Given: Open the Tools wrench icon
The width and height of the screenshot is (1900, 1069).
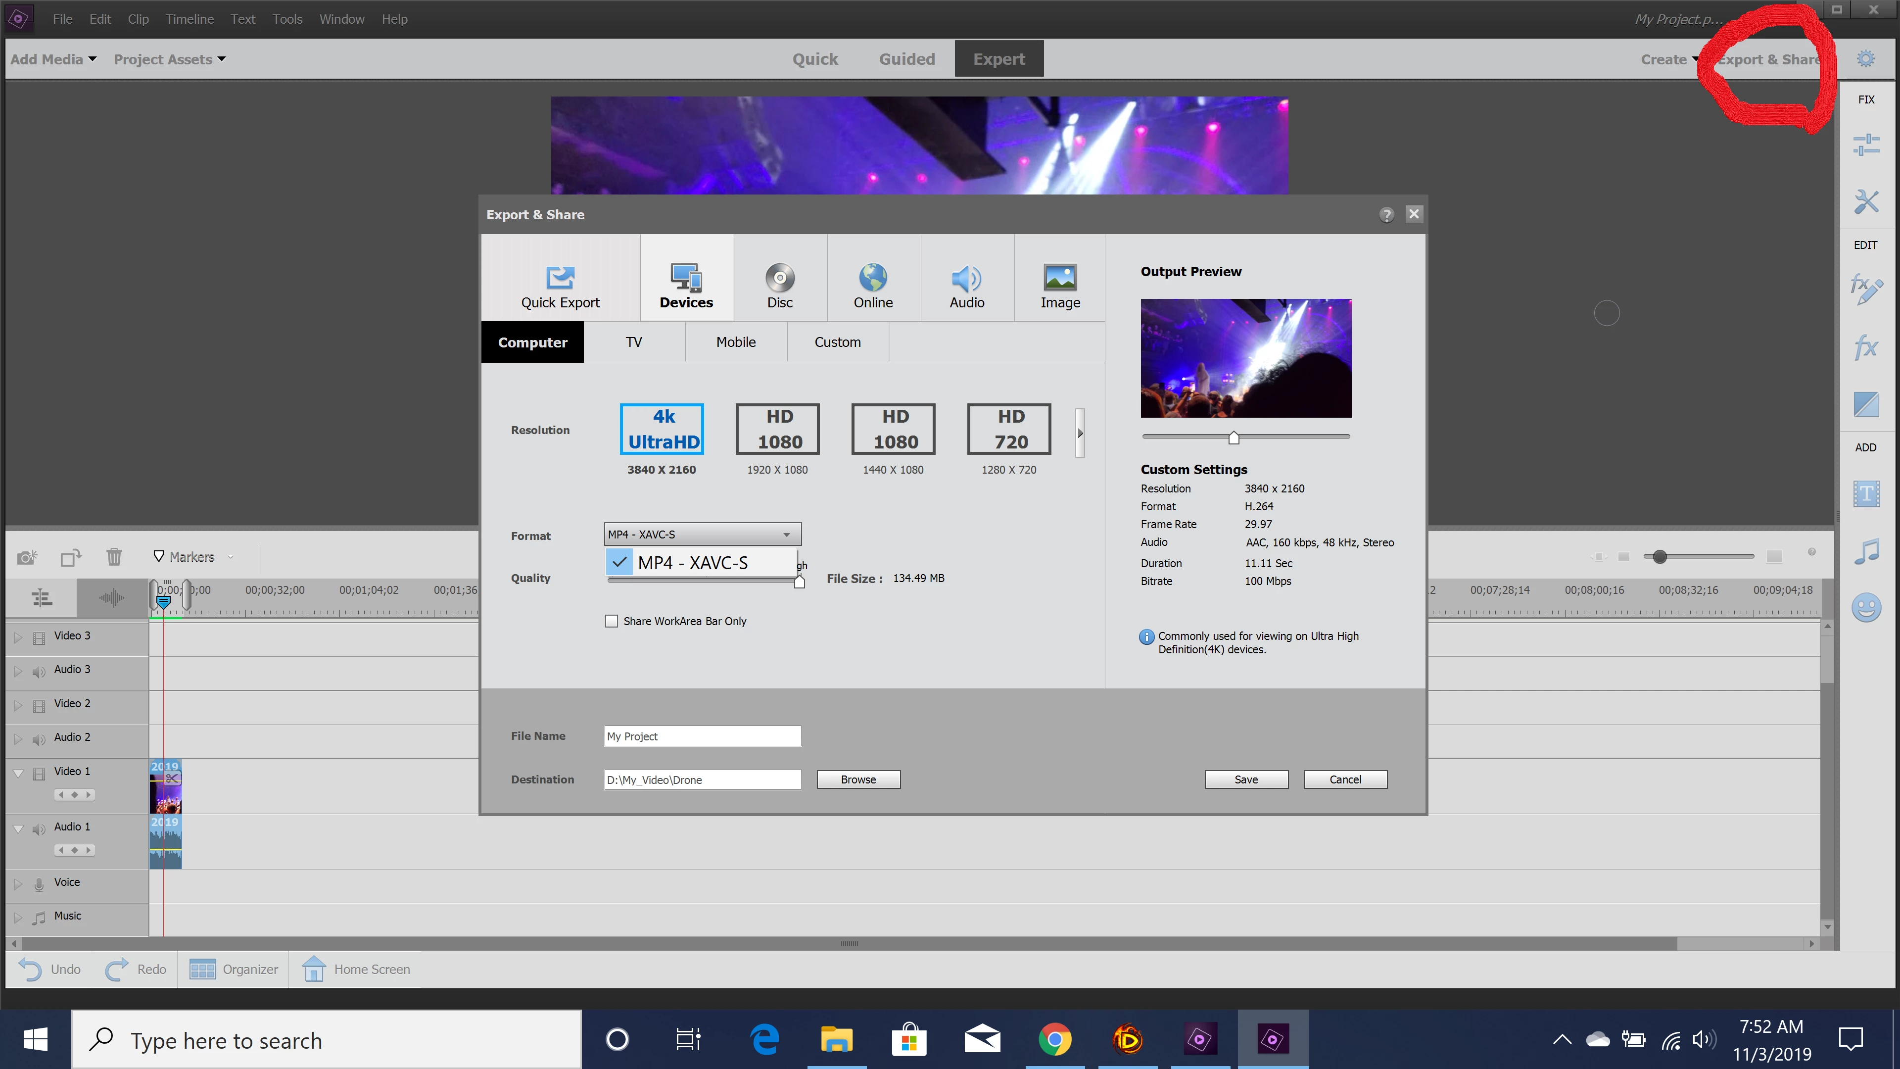Looking at the screenshot, I should [x=1865, y=200].
